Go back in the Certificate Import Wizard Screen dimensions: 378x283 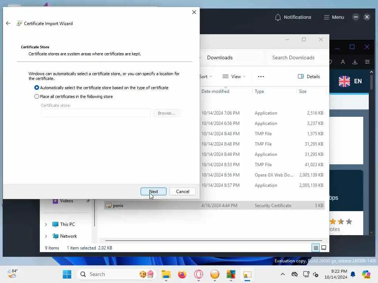point(8,23)
